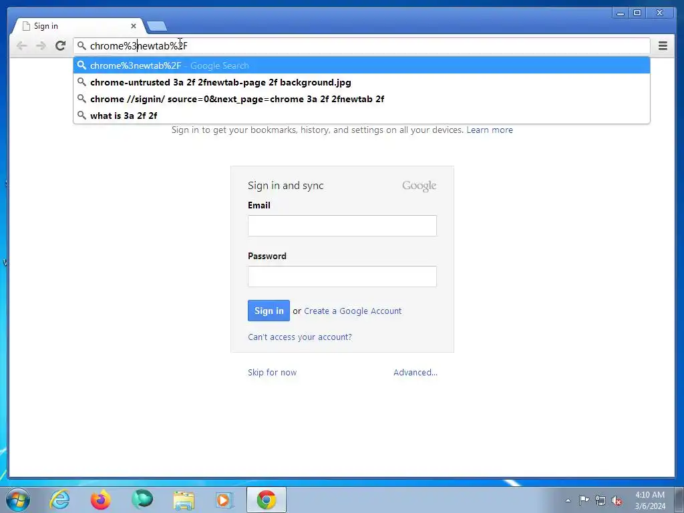Launch Firefox from the taskbar
Screen dimensions: 684x513
101,500
